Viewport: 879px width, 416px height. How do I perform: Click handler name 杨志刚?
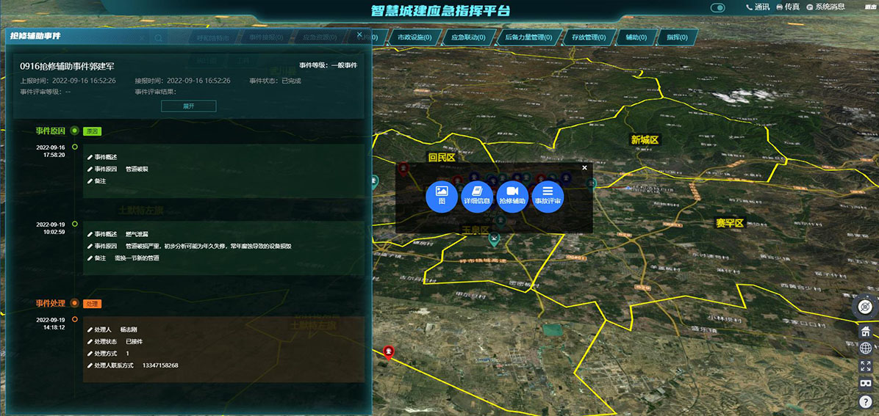129,330
